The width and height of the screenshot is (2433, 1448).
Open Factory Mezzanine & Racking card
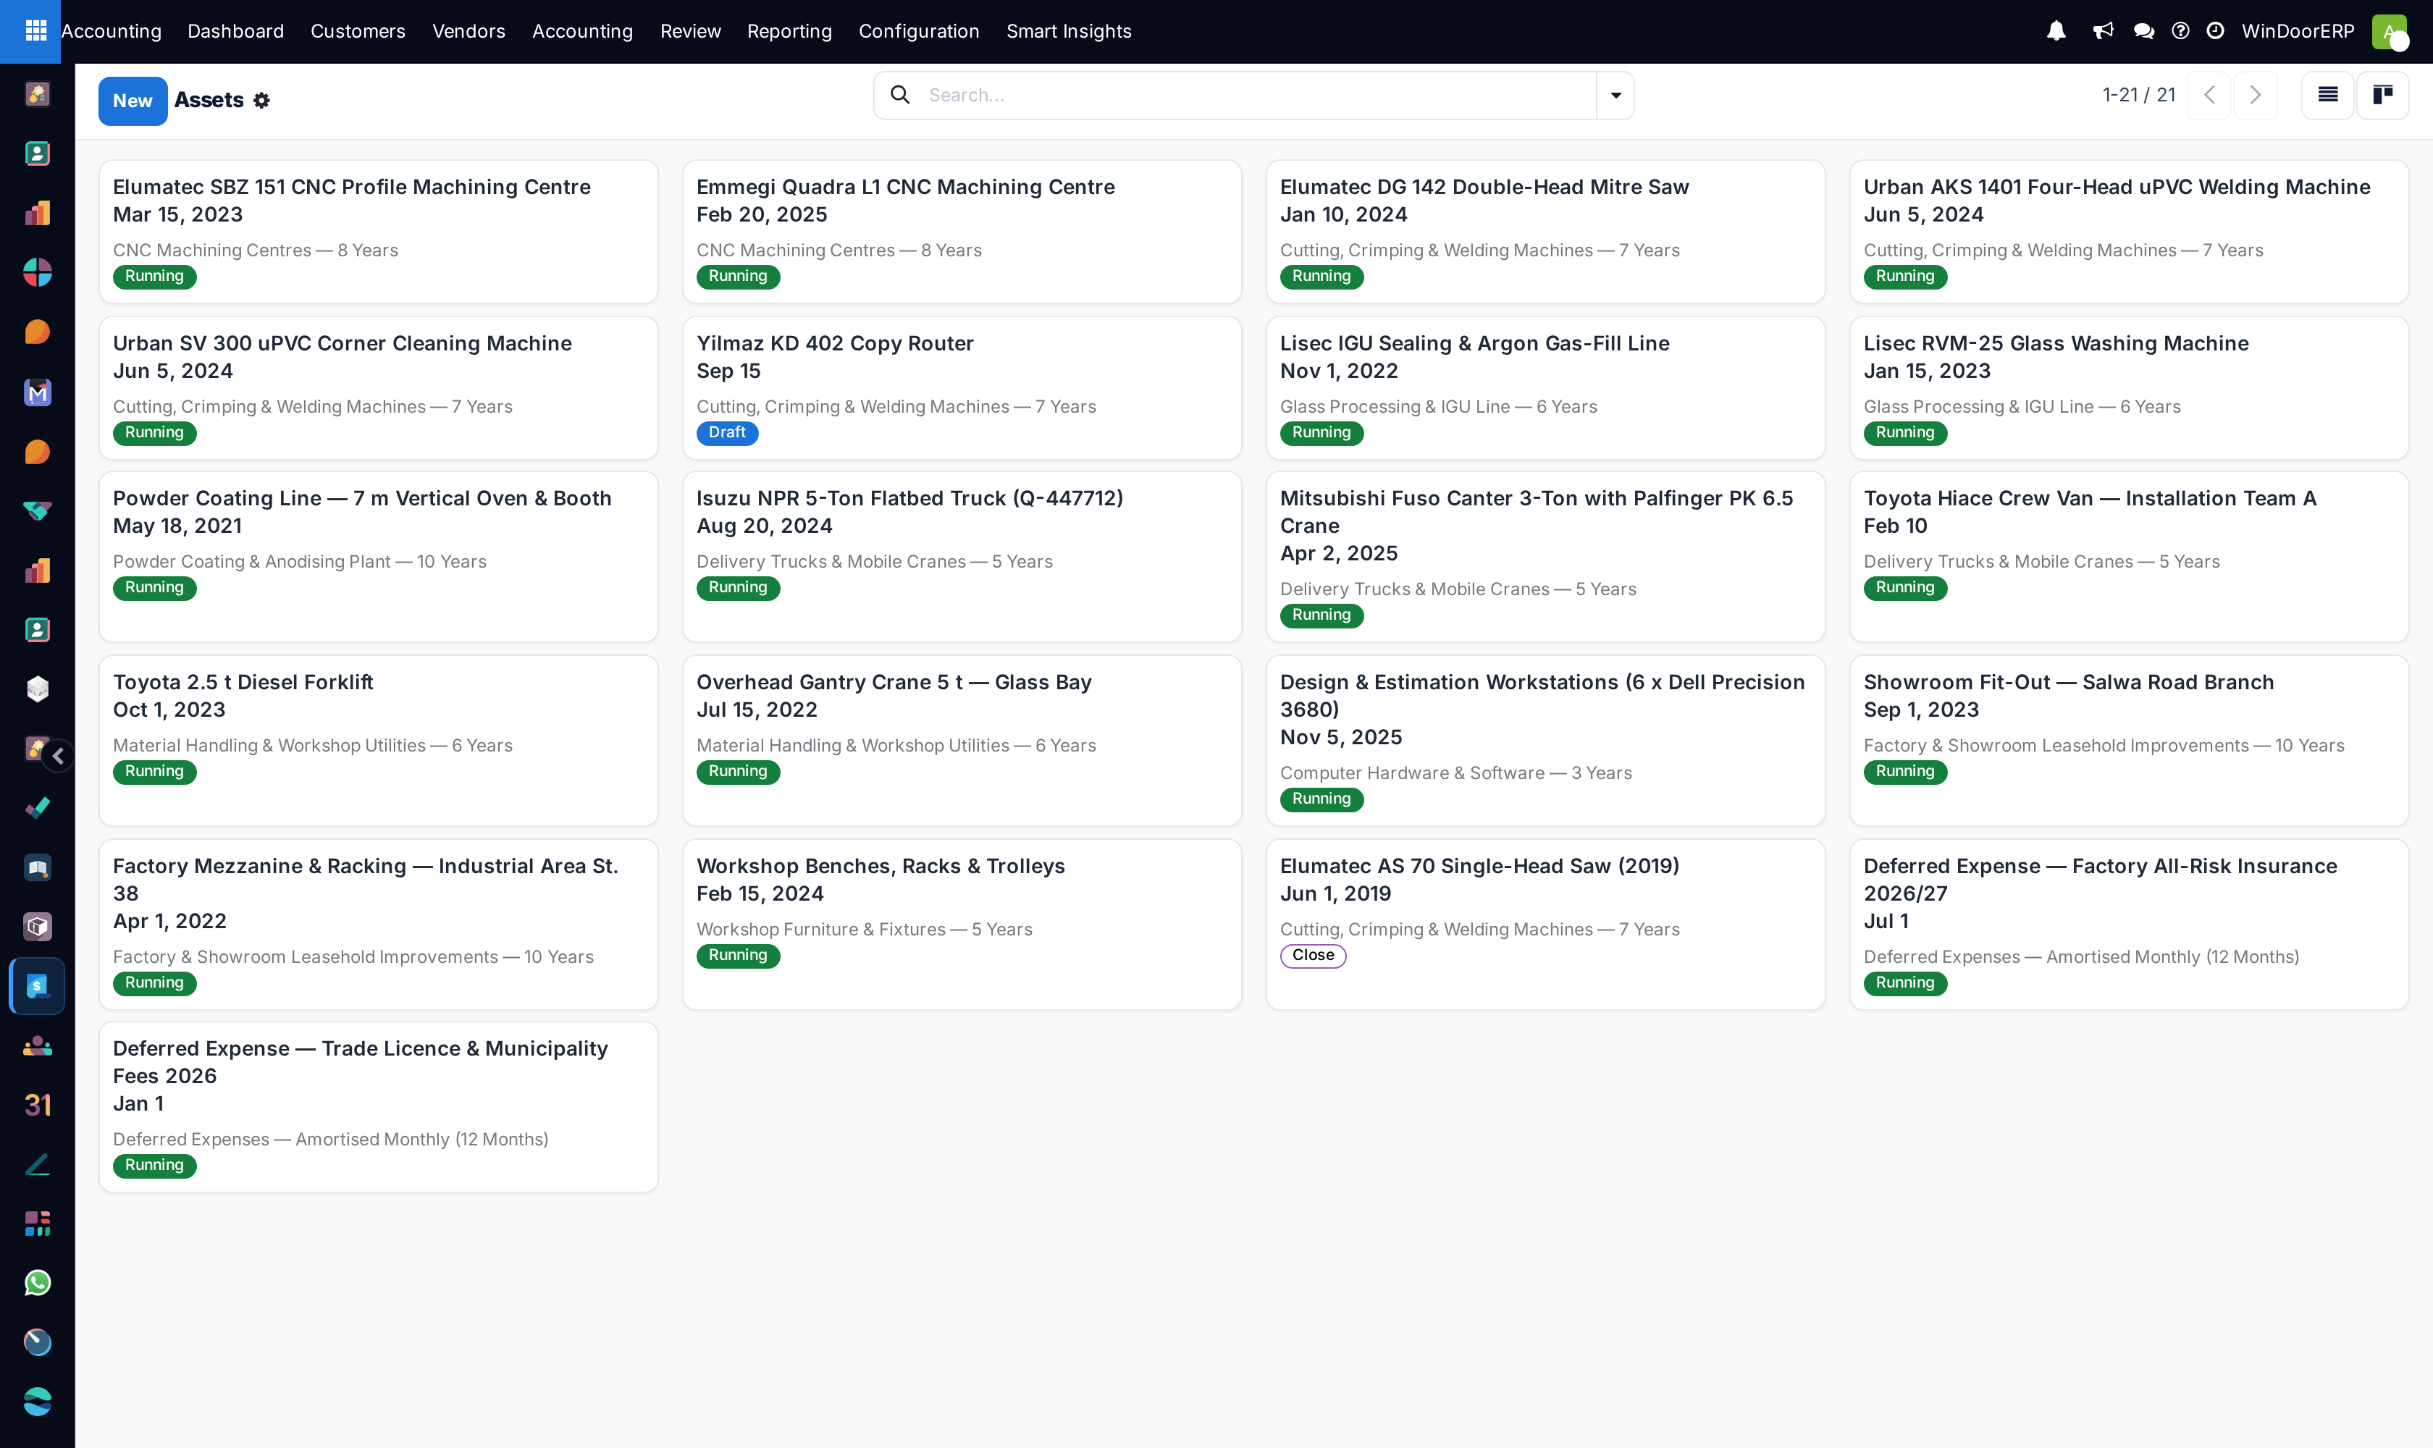click(379, 924)
